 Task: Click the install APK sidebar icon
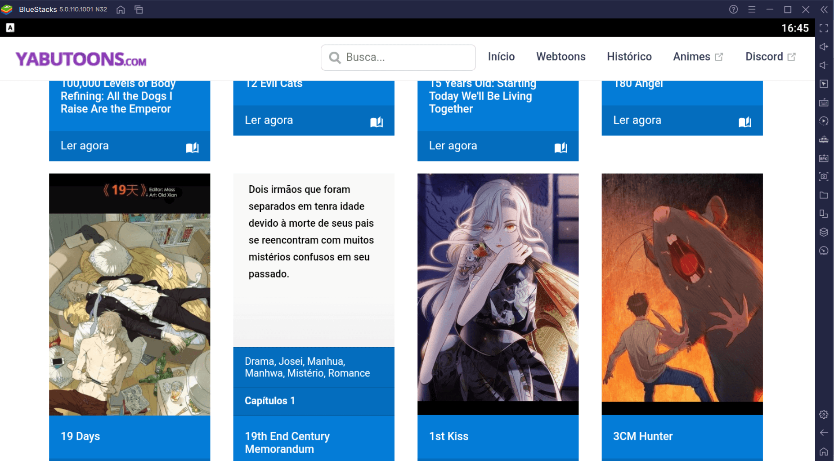824,158
